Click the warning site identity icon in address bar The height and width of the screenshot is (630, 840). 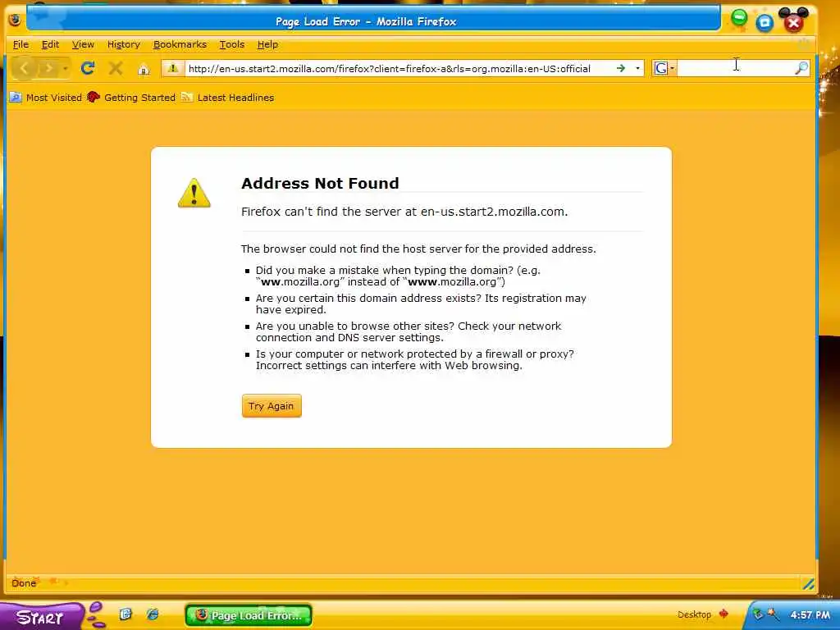pos(172,68)
